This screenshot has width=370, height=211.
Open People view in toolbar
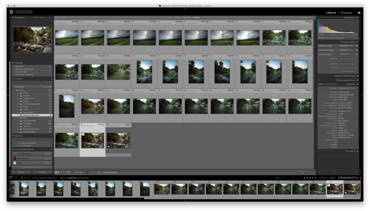click(80, 172)
